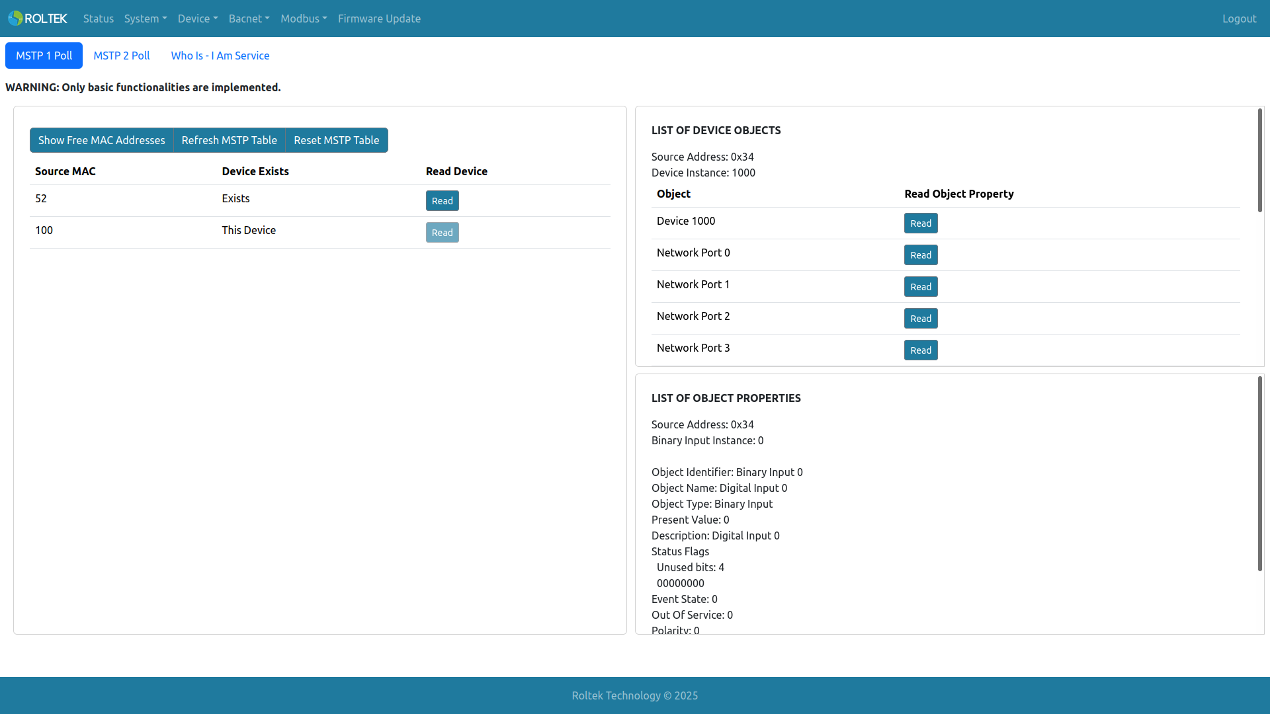Click the 'Present Value: 0' line

pos(691,520)
